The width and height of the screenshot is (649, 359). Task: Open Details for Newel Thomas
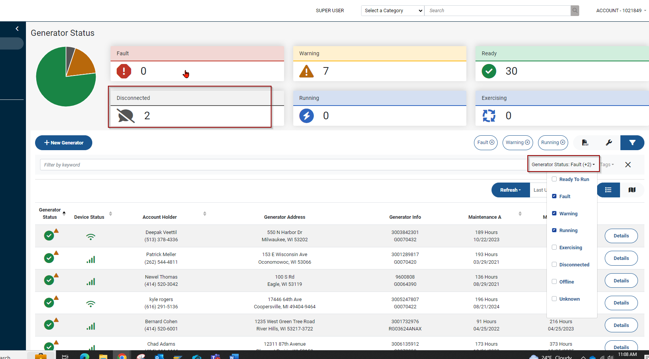point(621,281)
